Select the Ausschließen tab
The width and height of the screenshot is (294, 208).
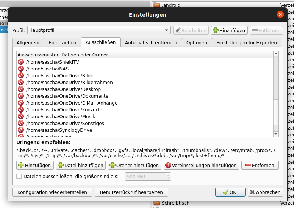[101, 42]
